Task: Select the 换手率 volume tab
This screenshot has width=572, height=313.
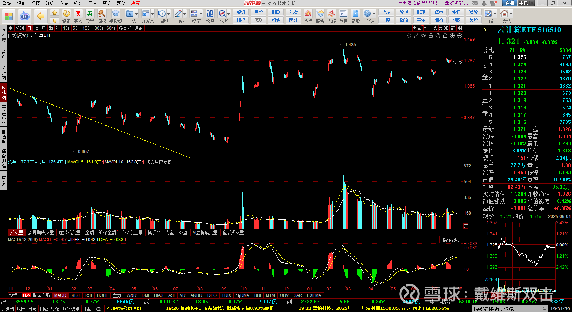Action: (154, 233)
